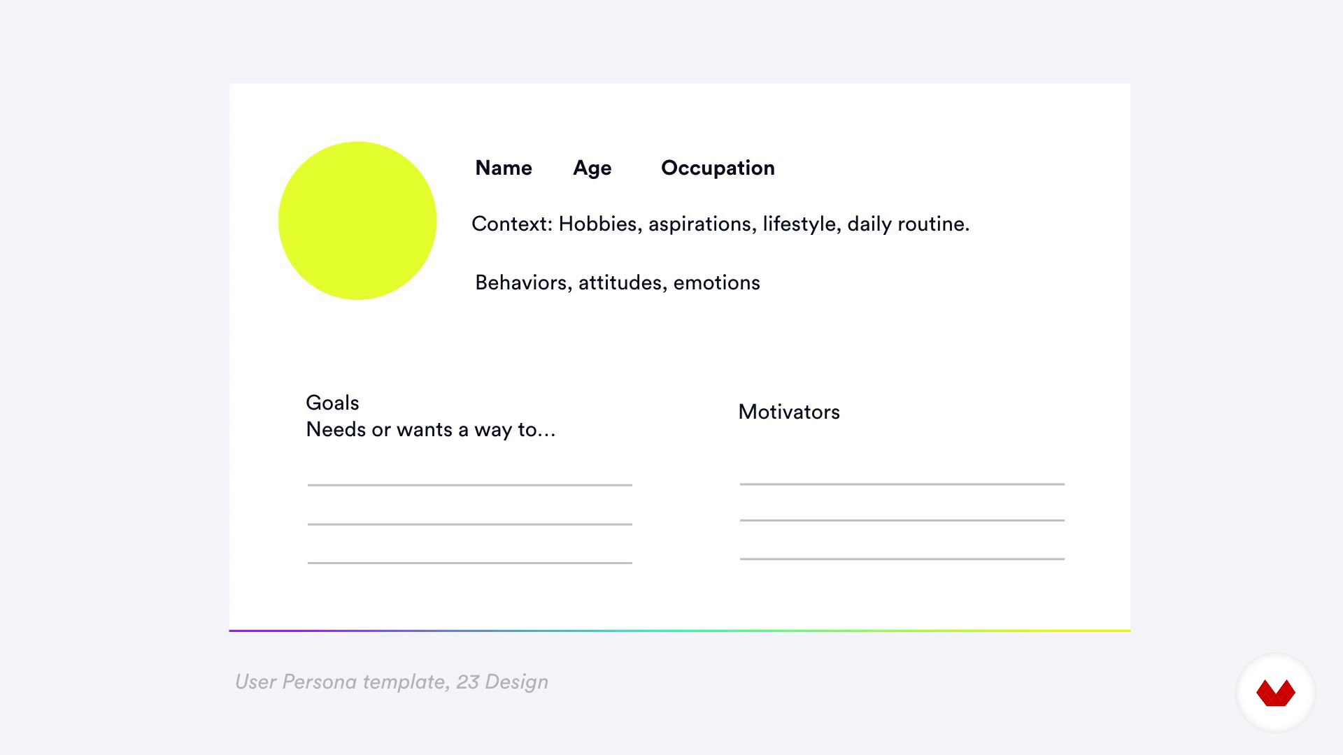Click the third blank line under Goals
1343x755 pixels.
pos(470,563)
